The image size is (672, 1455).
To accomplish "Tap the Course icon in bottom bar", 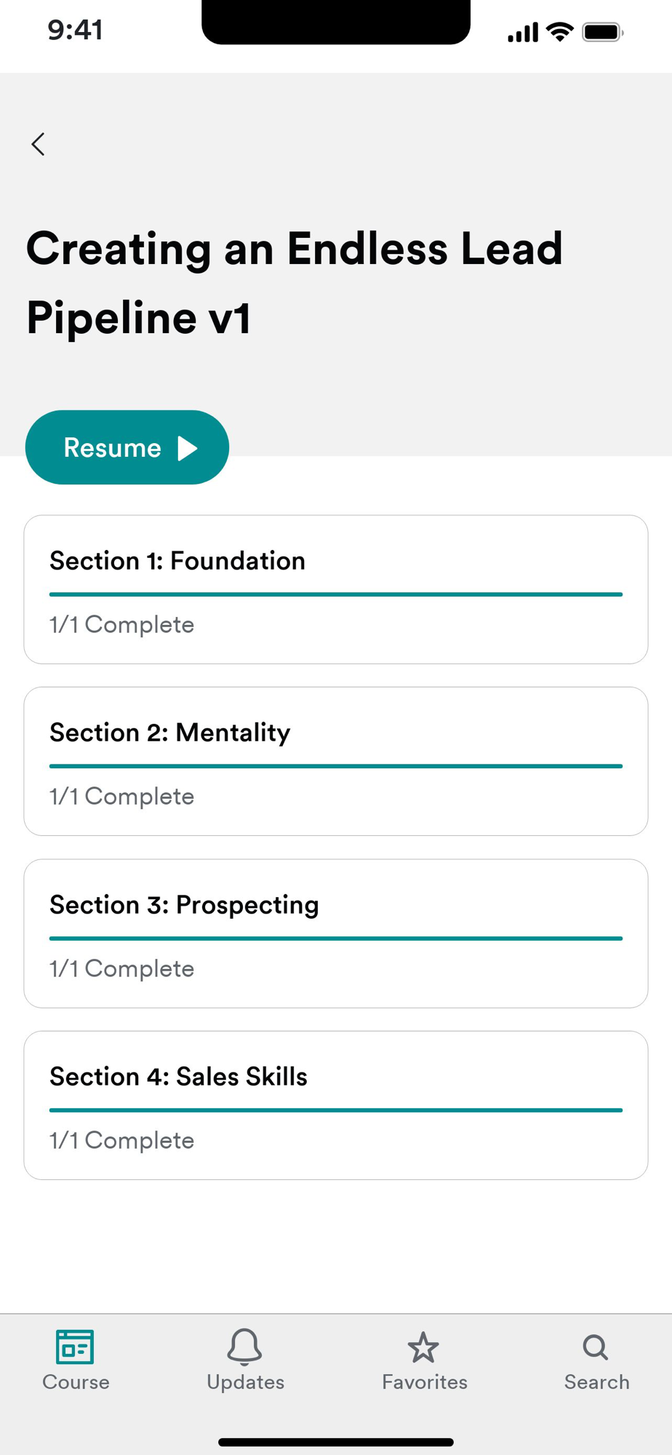I will [75, 1347].
